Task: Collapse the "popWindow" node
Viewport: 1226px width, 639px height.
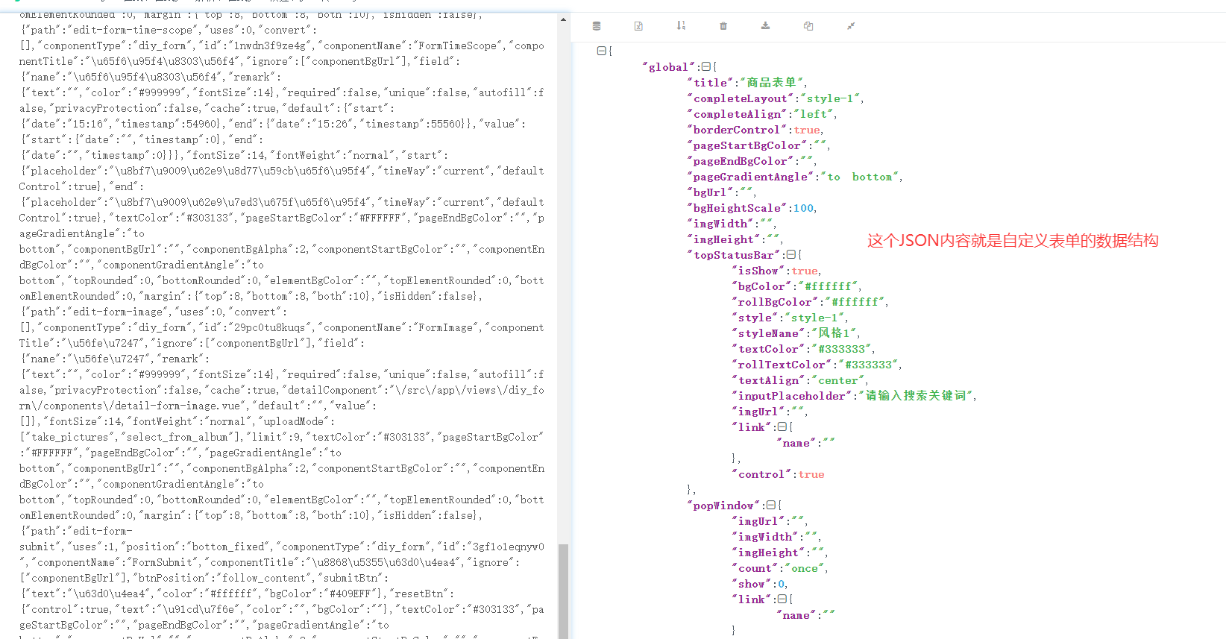Action: pos(770,506)
